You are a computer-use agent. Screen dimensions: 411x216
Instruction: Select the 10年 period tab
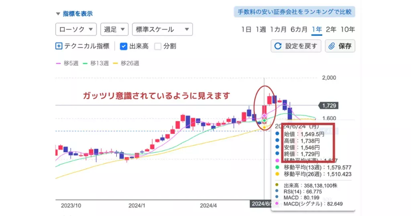click(348, 29)
